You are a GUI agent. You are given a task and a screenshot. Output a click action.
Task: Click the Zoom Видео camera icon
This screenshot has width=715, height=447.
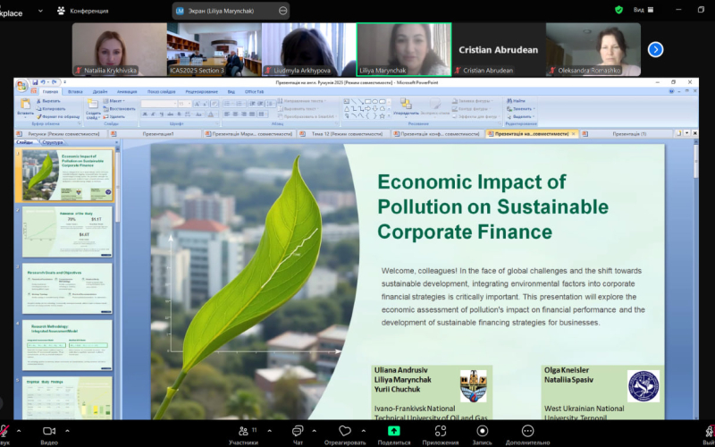click(49, 431)
